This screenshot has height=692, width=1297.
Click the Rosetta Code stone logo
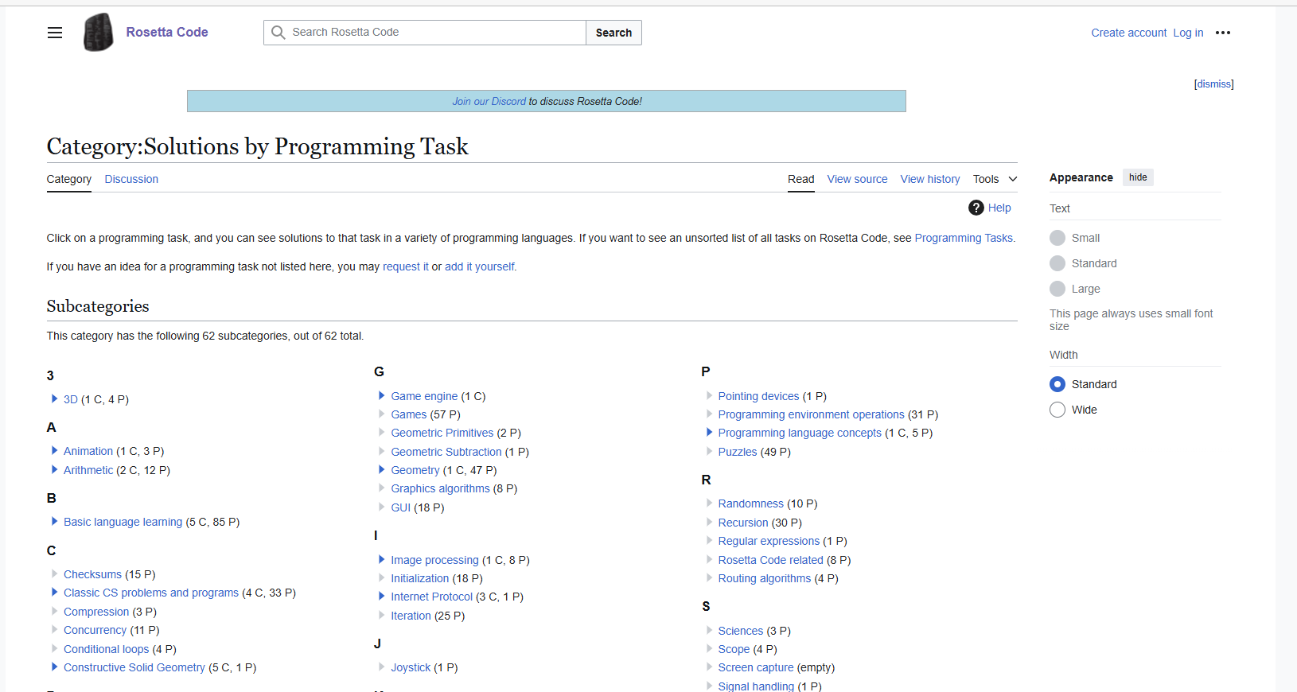point(99,33)
